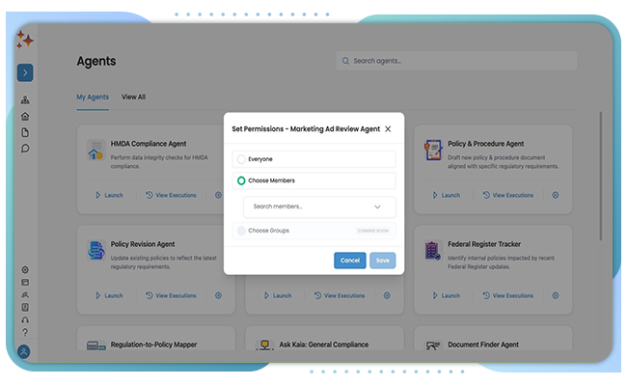
Task: Close the Set Permissions dialog
Action: (388, 129)
